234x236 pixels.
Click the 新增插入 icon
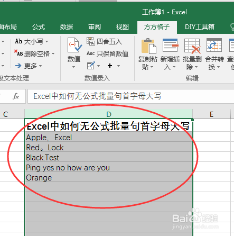pyautogui.click(x=170, y=46)
